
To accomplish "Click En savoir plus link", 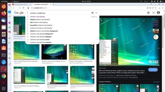I will point(134,77).
